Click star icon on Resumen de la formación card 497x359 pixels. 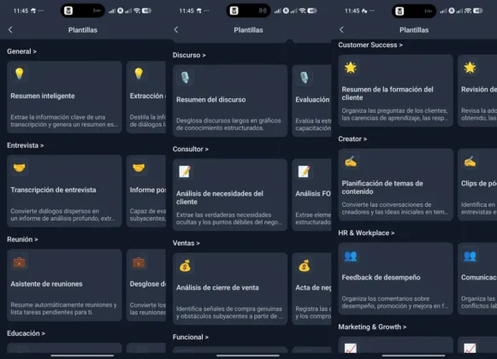coord(351,68)
